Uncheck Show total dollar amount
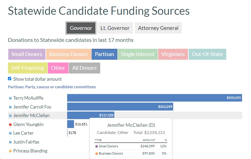This screenshot has height=159, width=251. (10, 79)
